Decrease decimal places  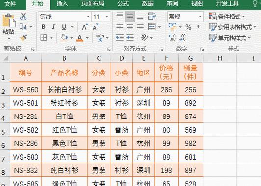(x=183, y=38)
